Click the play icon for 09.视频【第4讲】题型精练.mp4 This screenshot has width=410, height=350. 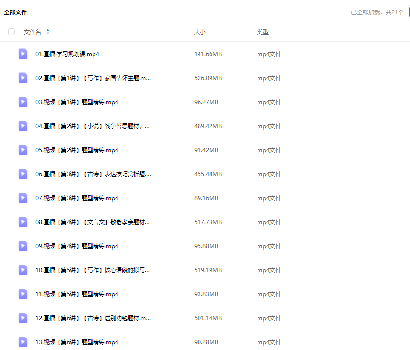coord(23,246)
